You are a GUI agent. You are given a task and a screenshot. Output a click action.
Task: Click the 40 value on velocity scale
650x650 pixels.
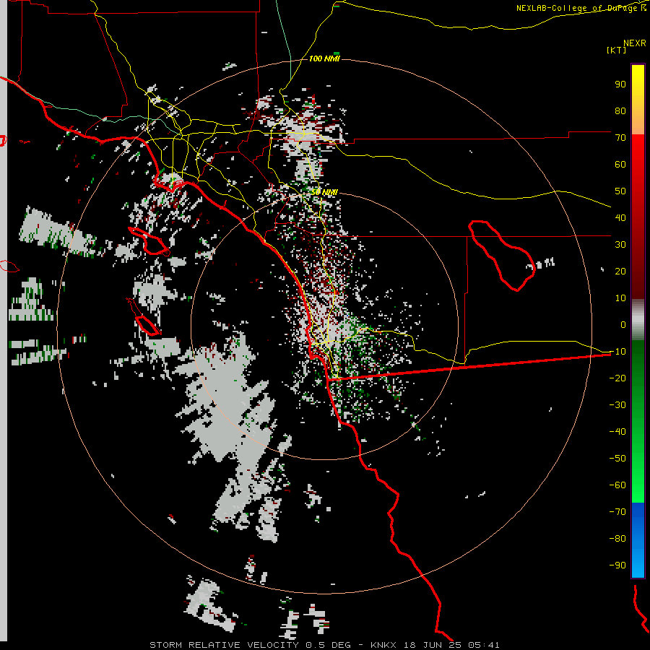tap(620, 217)
